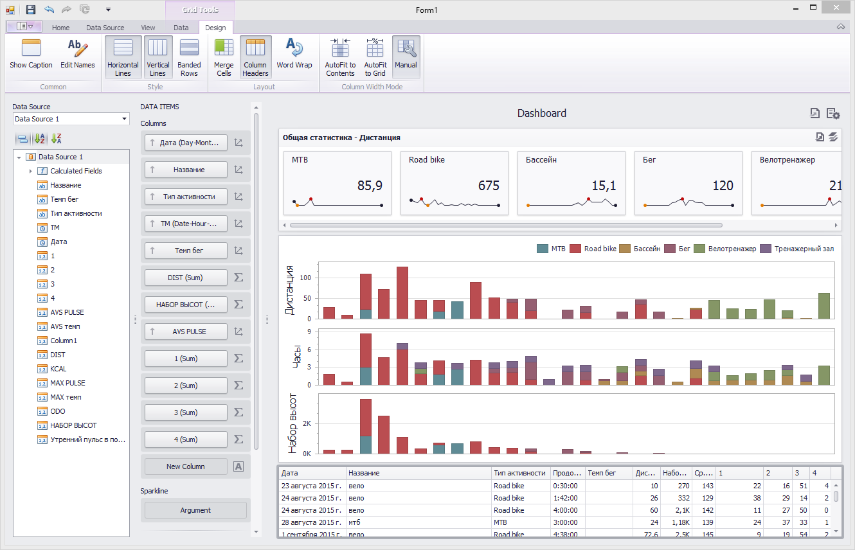Sort fields ascending A-Z
Viewport: 855px width, 550px height.
point(40,138)
